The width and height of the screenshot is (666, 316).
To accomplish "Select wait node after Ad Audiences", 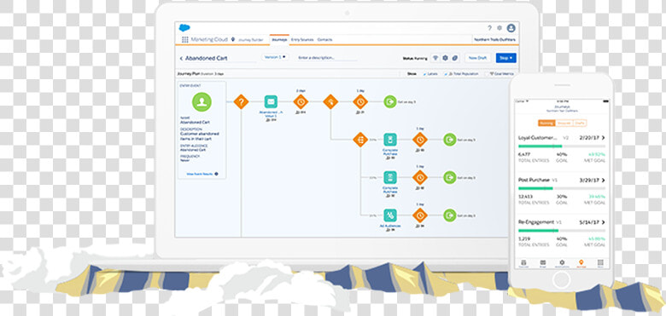I will coord(419,215).
